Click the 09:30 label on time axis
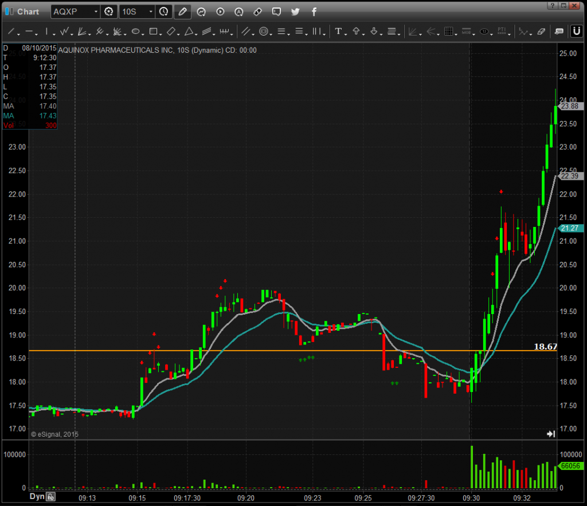This screenshot has width=587, height=506. [471, 498]
